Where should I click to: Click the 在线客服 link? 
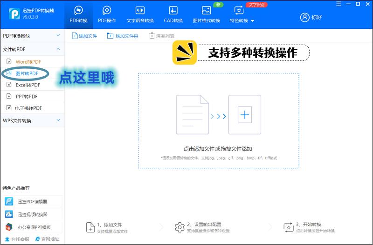pos(17,239)
